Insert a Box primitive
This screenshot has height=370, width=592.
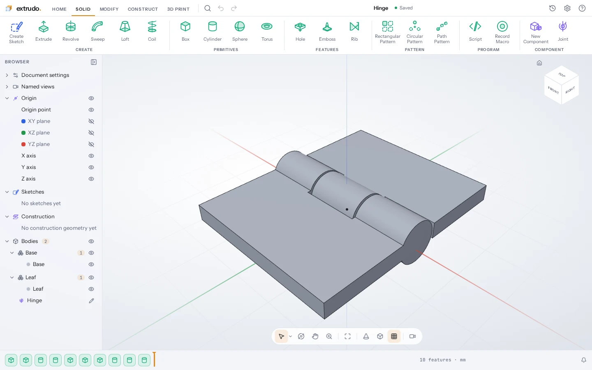(x=185, y=32)
